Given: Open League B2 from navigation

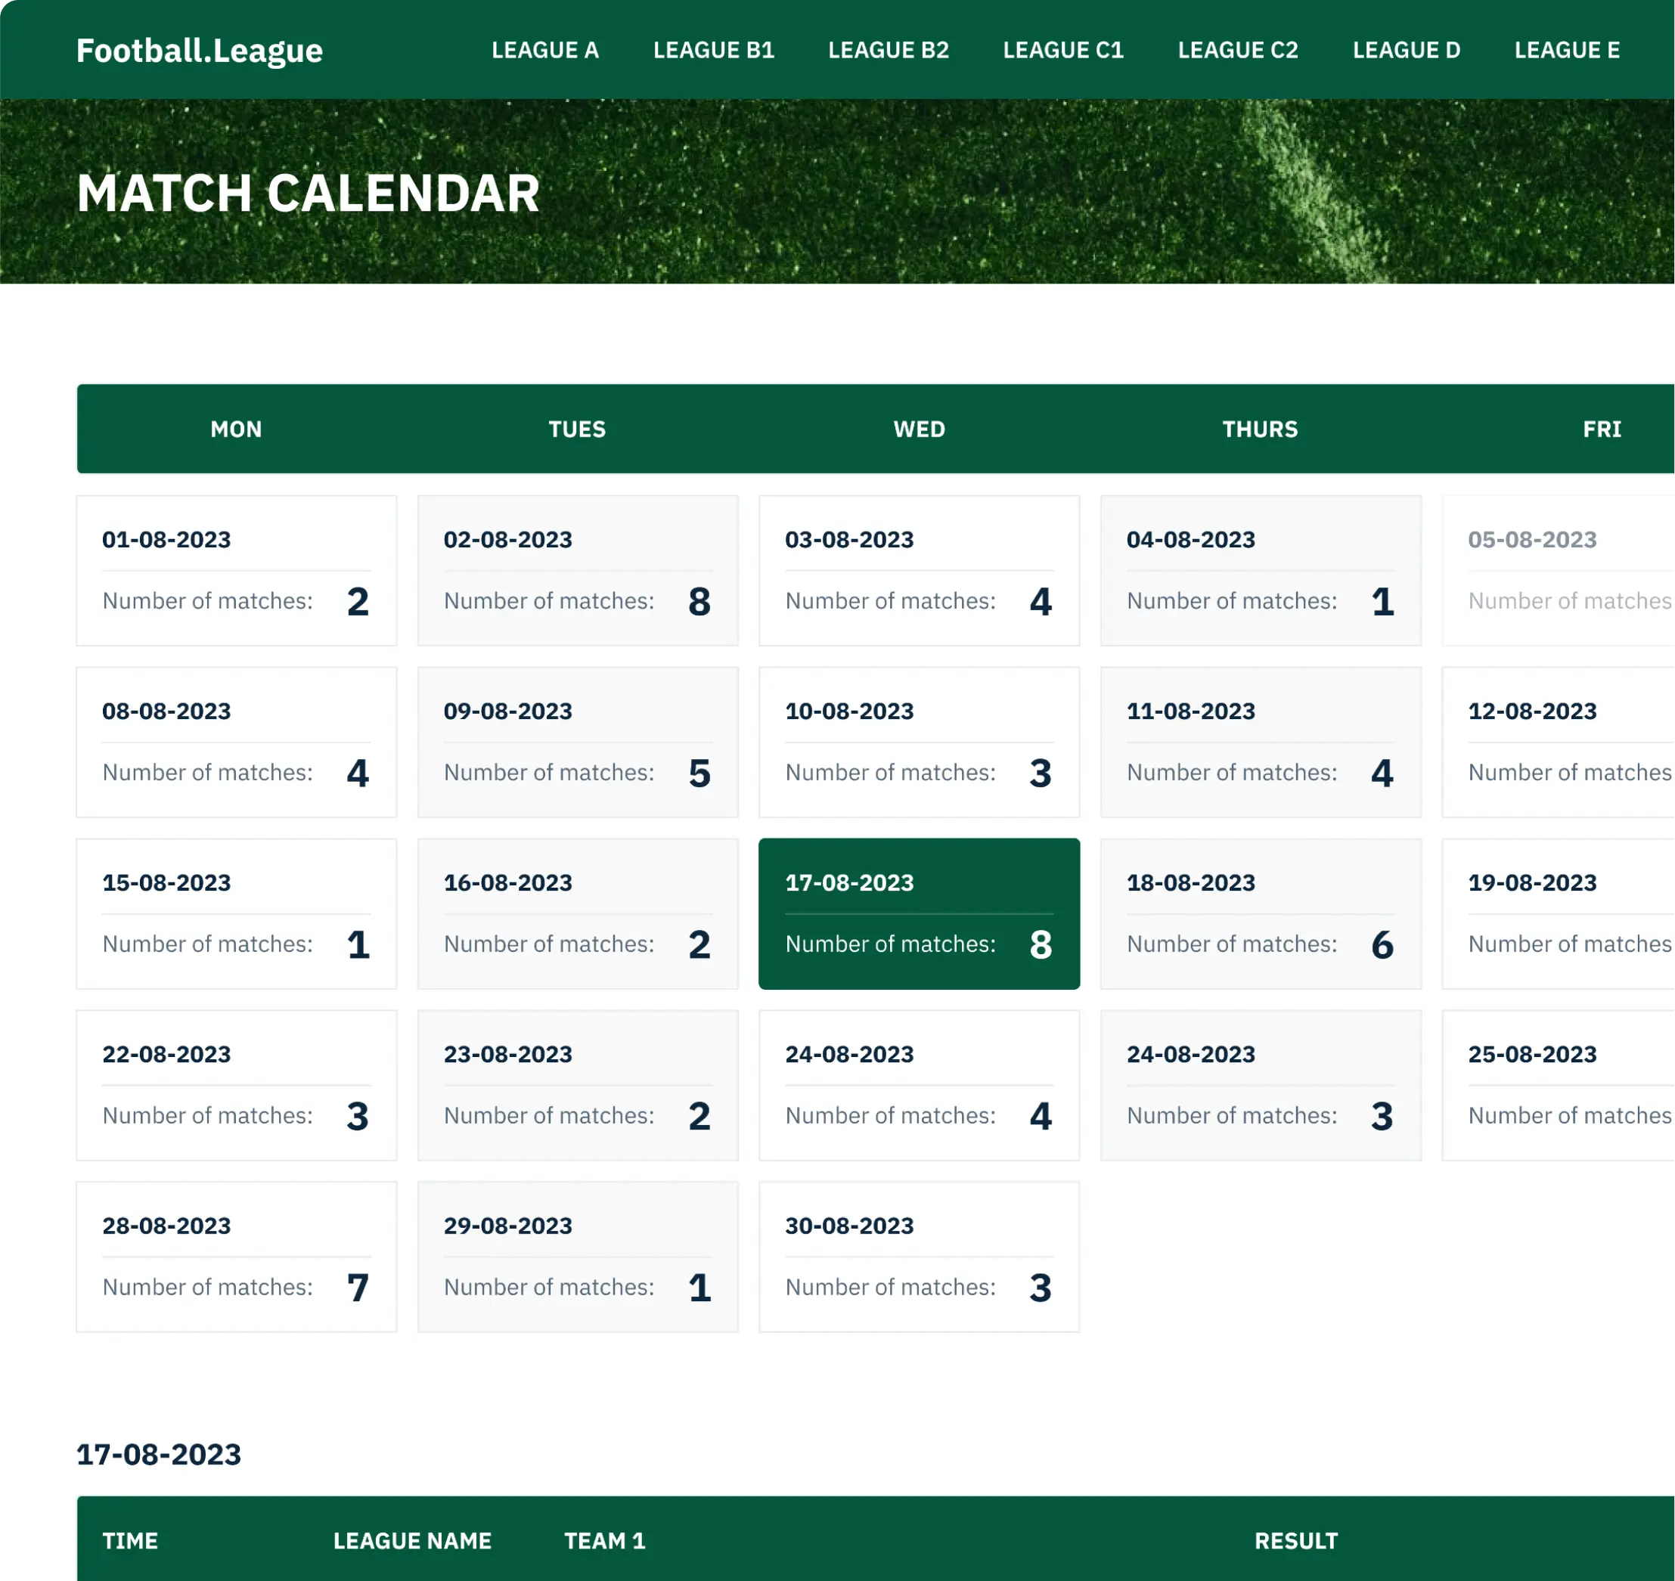Looking at the screenshot, I should (887, 49).
